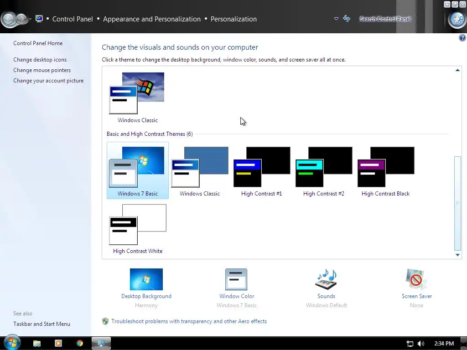The image size is (467, 350).
Task: Select the Windows 7 Basic theme
Action: pos(138,170)
